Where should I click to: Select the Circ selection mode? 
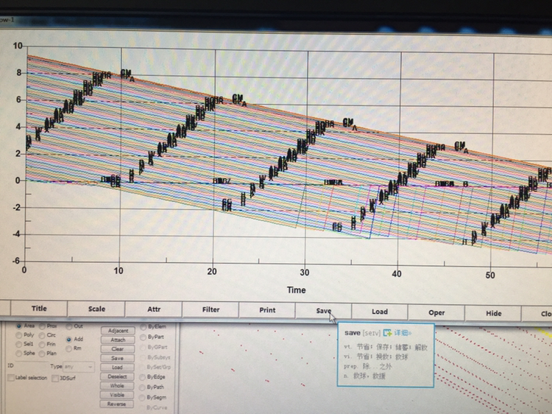pos(42,335)
